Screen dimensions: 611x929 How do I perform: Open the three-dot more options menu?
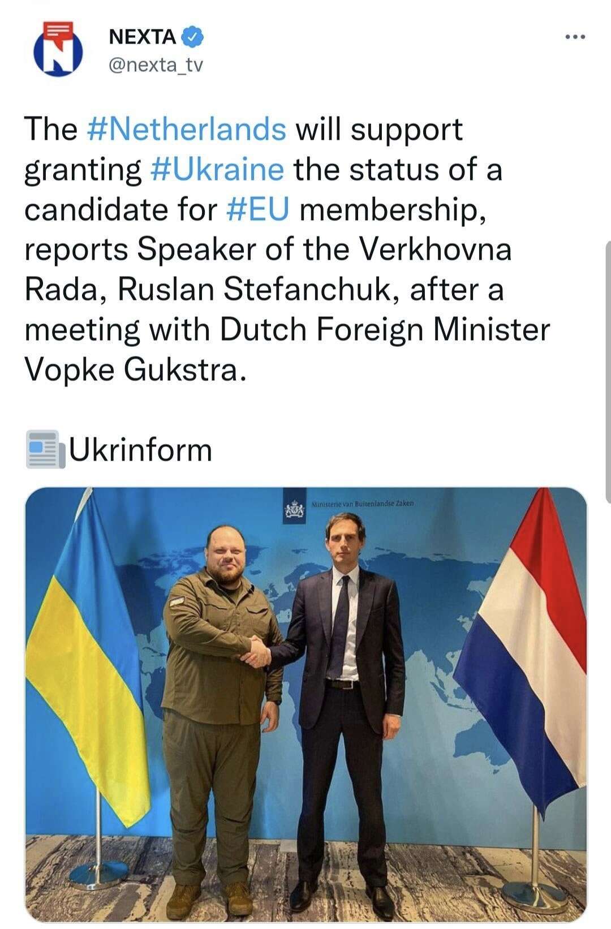click(x=576, y=38)
